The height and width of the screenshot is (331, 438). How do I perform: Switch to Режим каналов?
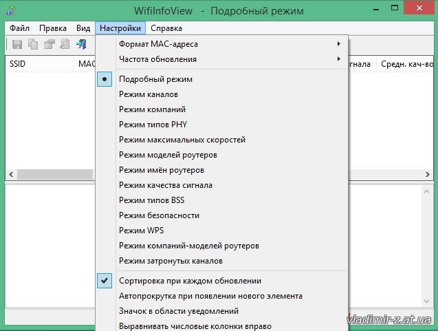tap(221, 94)
